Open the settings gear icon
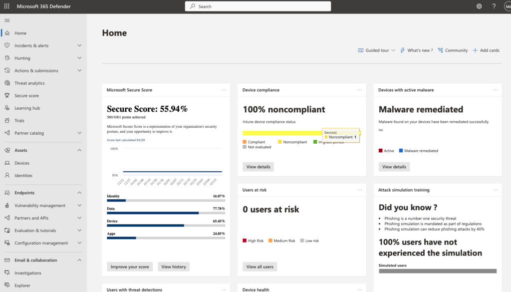Image resolution: width=511 pixels, height=292 pixels. [479, 6]
